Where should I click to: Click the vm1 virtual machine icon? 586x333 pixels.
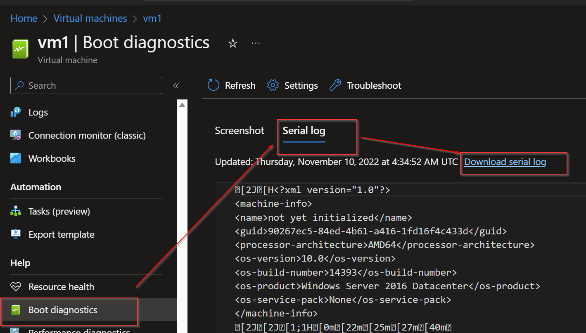click(x=20, y=48)
